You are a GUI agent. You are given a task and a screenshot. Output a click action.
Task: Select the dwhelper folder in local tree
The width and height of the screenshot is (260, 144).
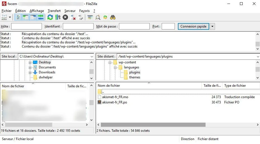[x=46, y=77]
